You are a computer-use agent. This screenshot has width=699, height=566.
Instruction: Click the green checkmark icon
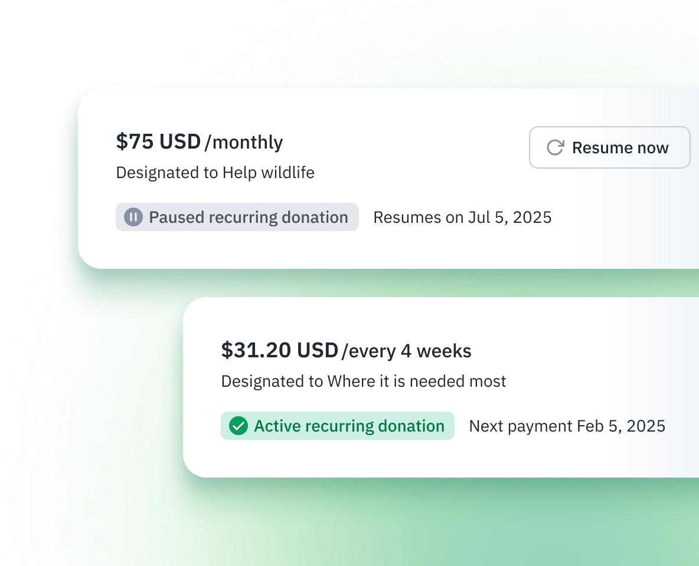click(239, 426)
